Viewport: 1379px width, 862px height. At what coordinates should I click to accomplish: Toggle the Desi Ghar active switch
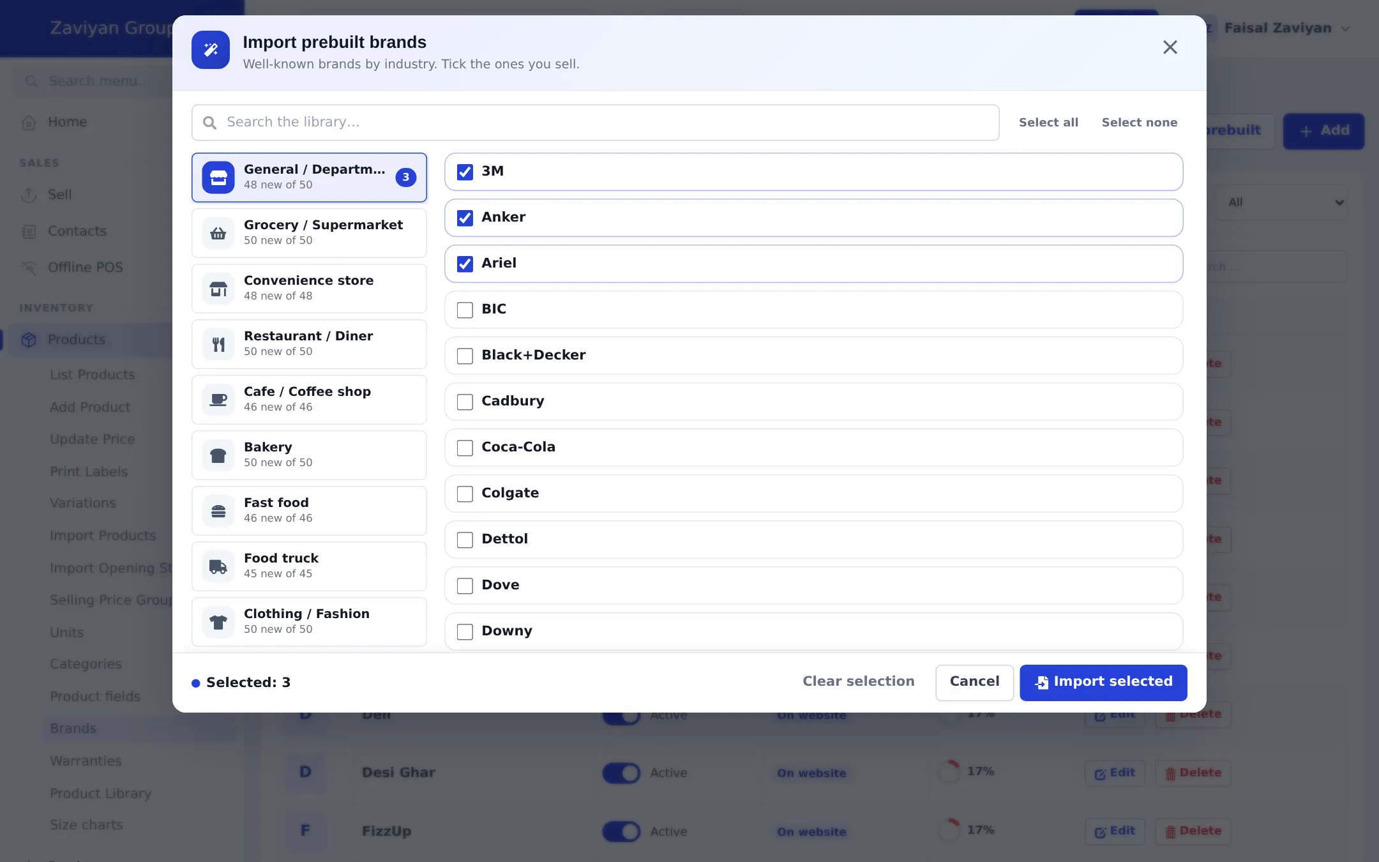(x=621, y=773)
